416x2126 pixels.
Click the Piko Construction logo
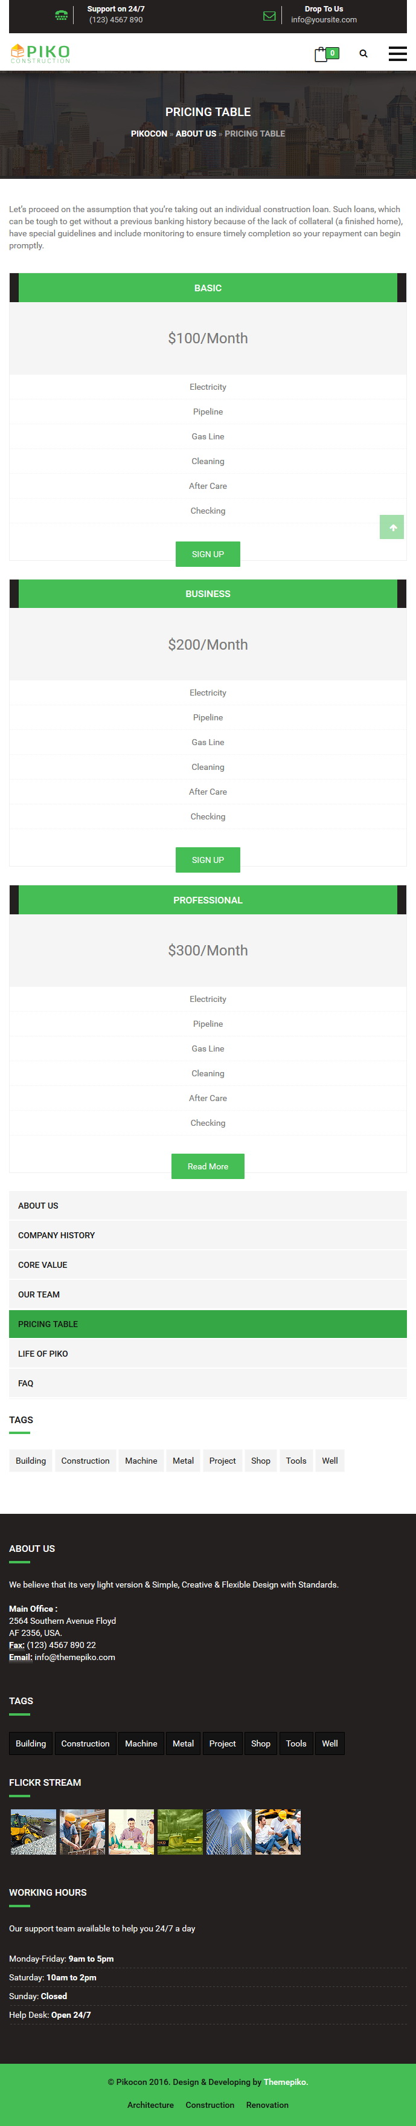point(40,54)
